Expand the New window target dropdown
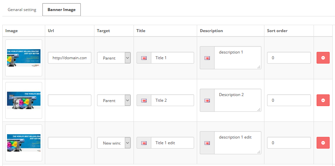The height and width of the screenshot is (166, 335). pos(114,143)
